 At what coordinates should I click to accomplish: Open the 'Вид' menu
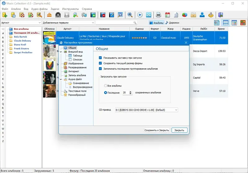pyautogui.click(x=26, y=9)
